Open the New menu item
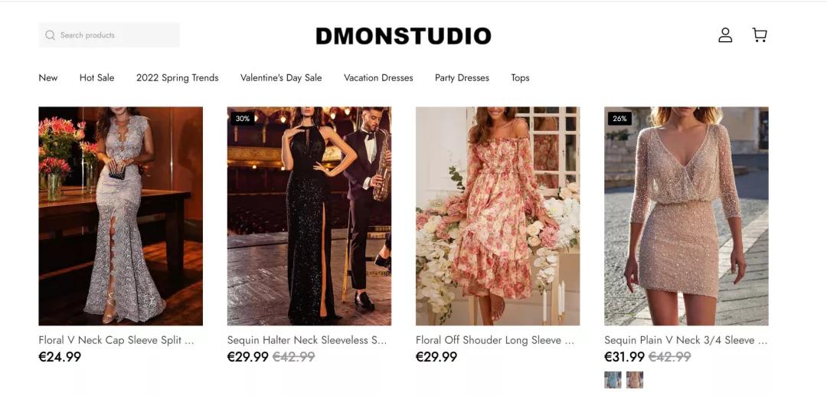The image size is (827, 396). pyautogui.click(x=48, y=77)
